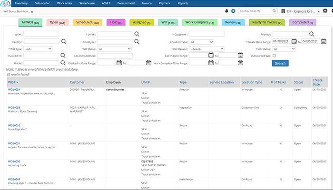Open work order WO24049 link

[14, 180]
